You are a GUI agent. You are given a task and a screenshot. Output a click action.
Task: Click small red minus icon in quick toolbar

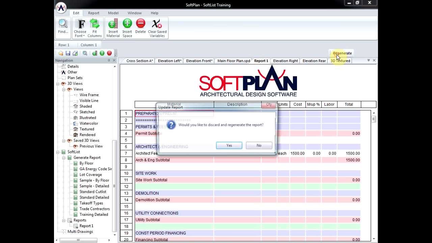pos(109,53)
